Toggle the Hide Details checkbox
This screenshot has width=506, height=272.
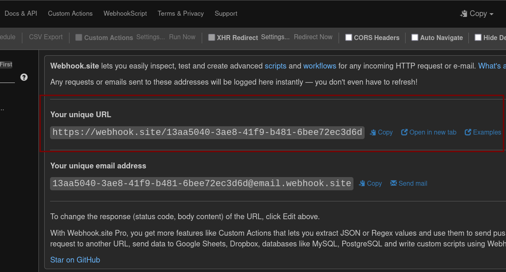478,38
